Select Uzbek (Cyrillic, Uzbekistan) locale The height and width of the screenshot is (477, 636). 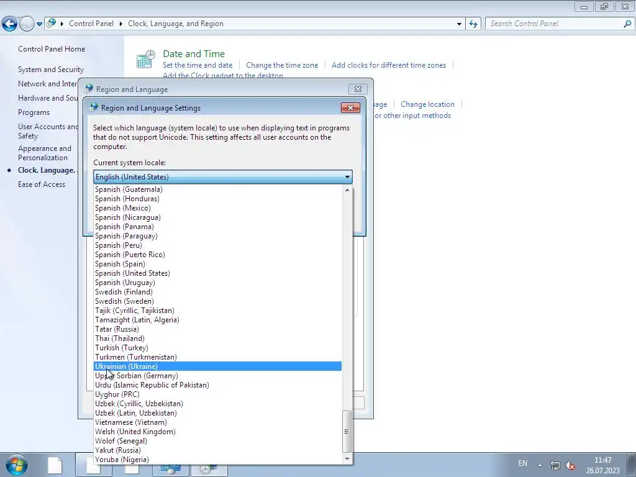pyautogui.click(x=218, y=404)
